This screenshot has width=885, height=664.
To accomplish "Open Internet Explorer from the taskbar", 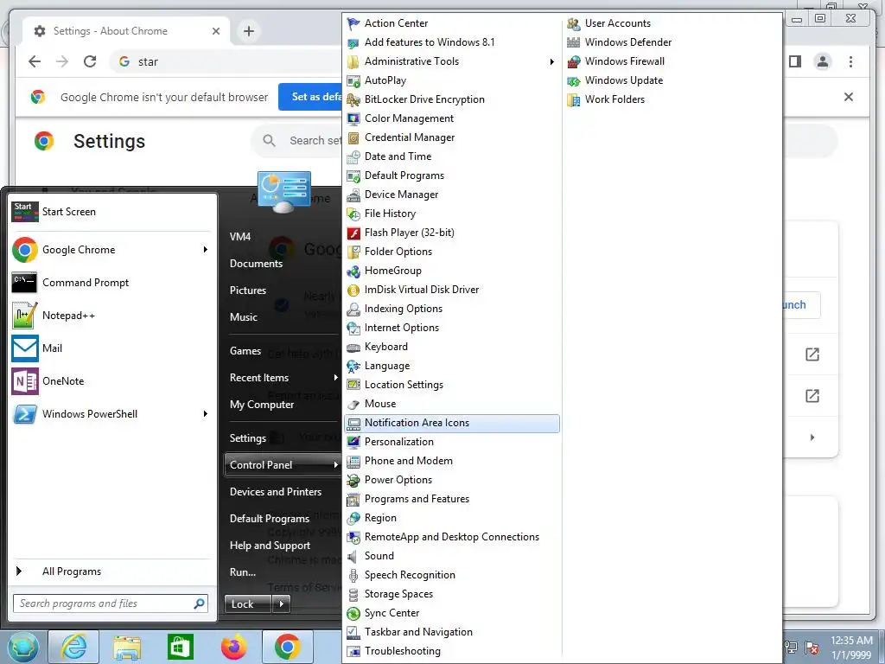I will point(74,647).
